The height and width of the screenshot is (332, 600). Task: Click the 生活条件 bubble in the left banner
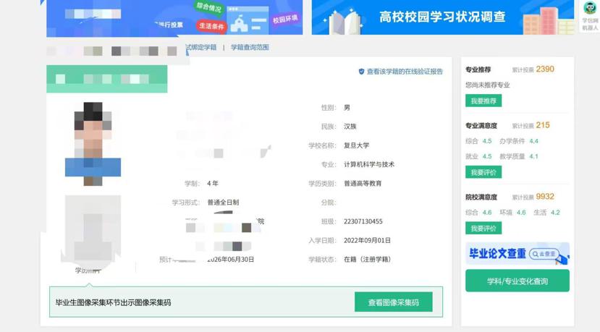(x=211, y=25)
